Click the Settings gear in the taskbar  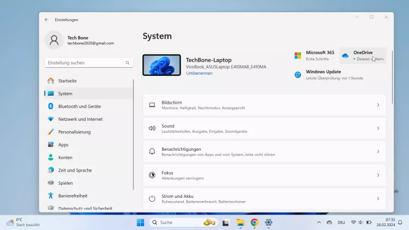coord(268,222)
